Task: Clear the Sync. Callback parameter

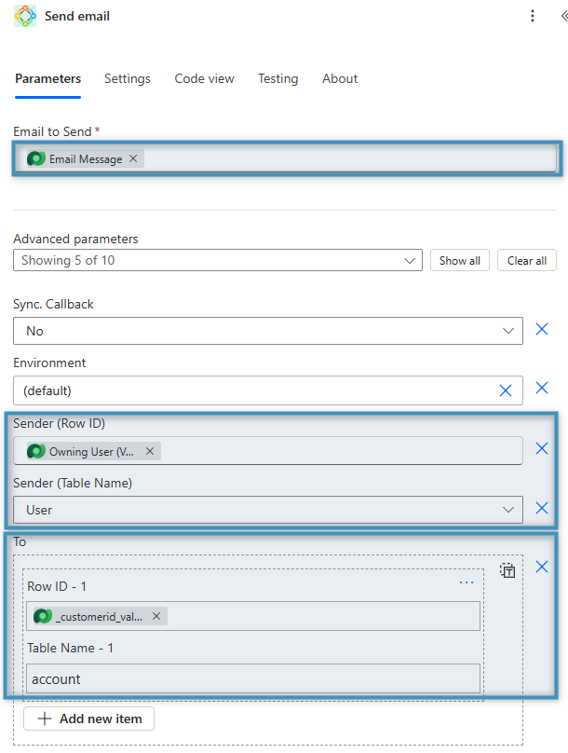Action: [542, 330]
